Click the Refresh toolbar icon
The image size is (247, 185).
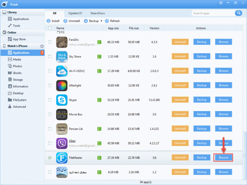[x=107, y=21]
